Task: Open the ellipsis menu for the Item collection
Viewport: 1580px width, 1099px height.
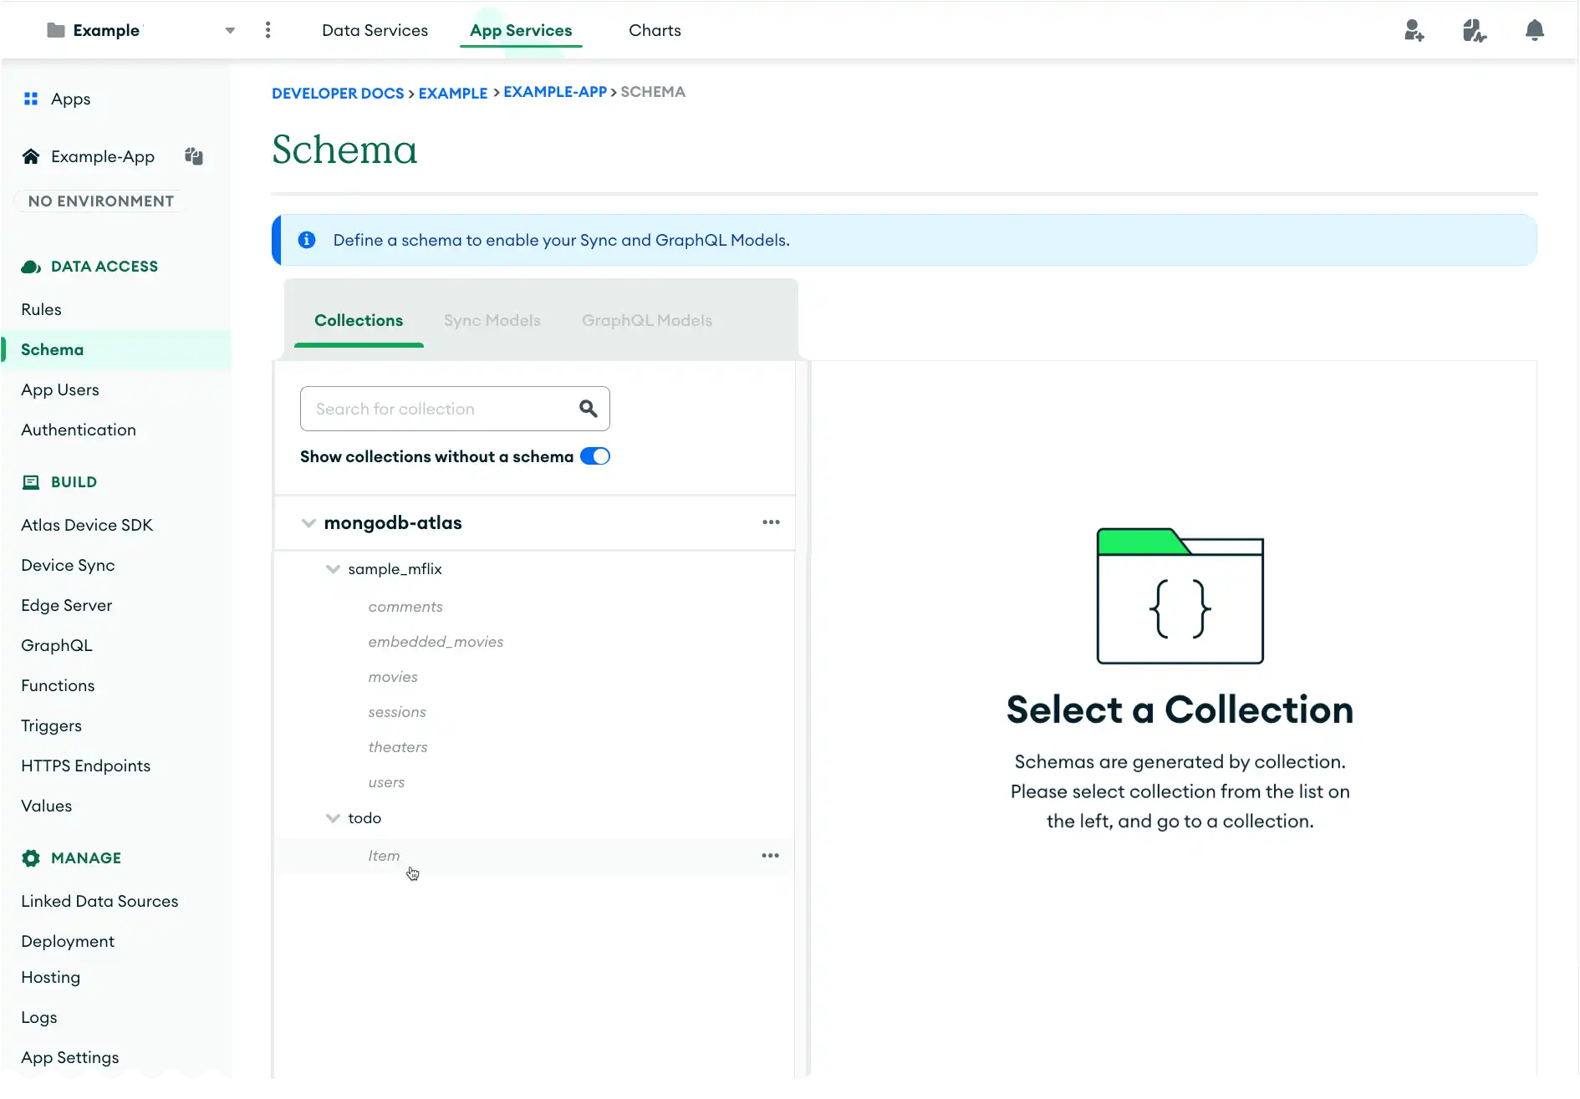Action: (770, 855)
